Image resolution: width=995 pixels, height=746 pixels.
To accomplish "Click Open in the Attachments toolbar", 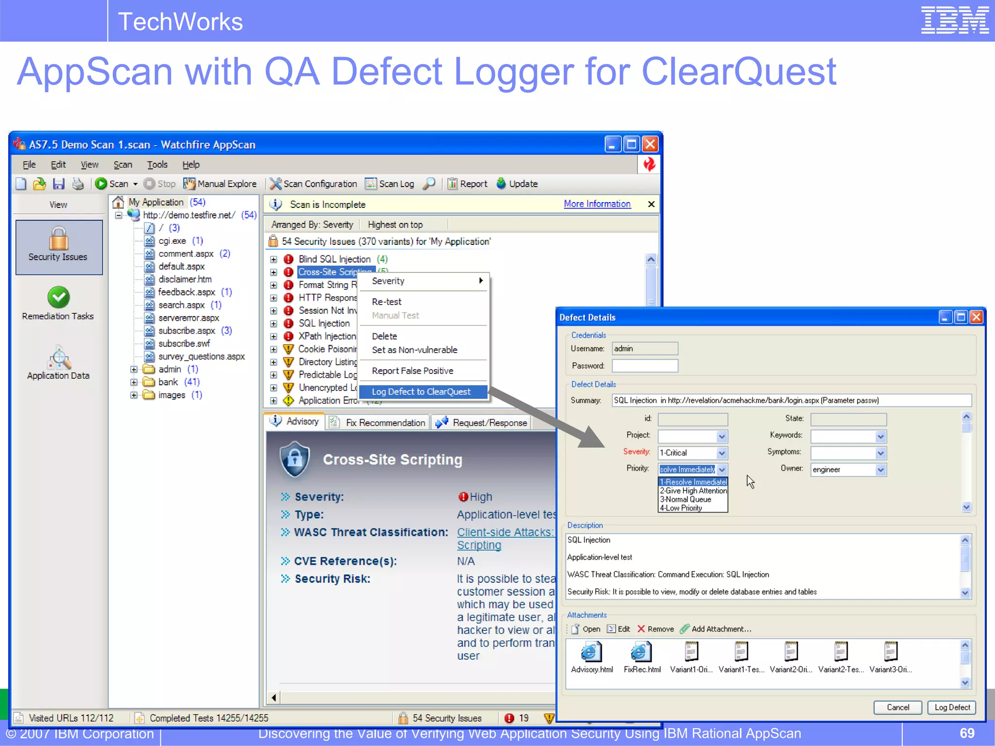I will click(x=585, y=629).
